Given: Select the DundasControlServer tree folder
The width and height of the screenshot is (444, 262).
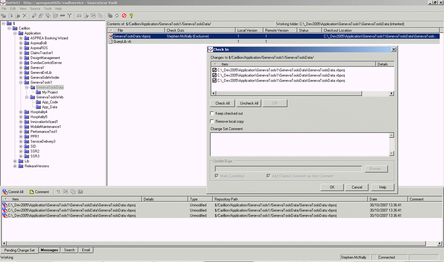Looking at the screenshot, I should click(46, 63).
